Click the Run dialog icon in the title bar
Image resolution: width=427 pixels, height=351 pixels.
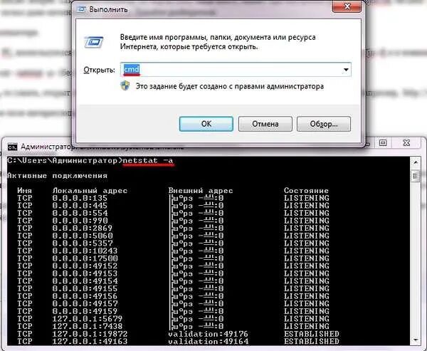[x=82, y=9]
